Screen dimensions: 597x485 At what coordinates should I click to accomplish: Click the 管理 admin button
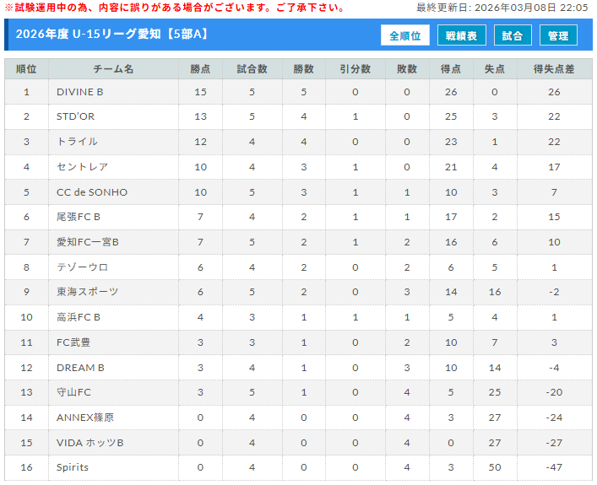point(558,35)
